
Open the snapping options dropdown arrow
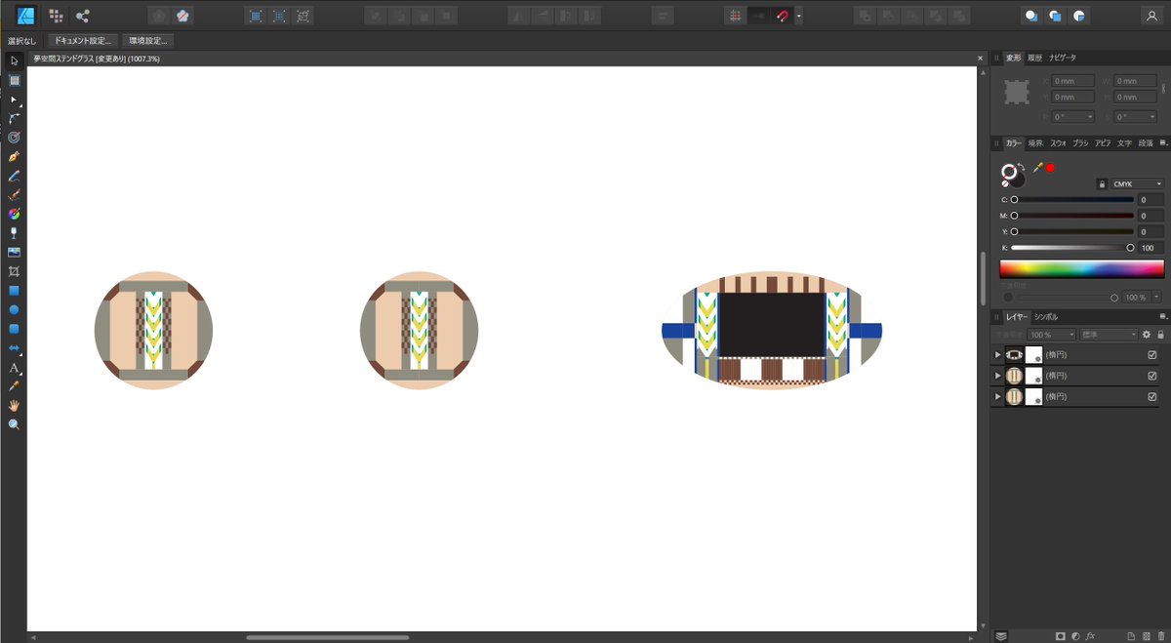799,16
